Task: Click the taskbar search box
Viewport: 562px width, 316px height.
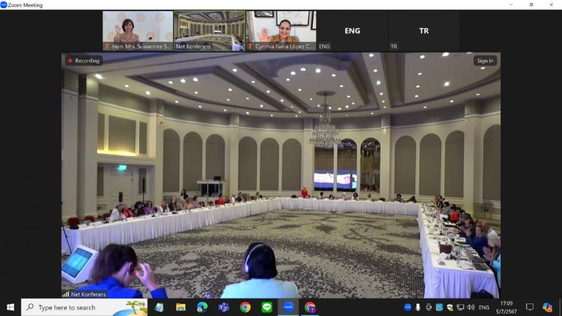Action: tap(84, 307)
